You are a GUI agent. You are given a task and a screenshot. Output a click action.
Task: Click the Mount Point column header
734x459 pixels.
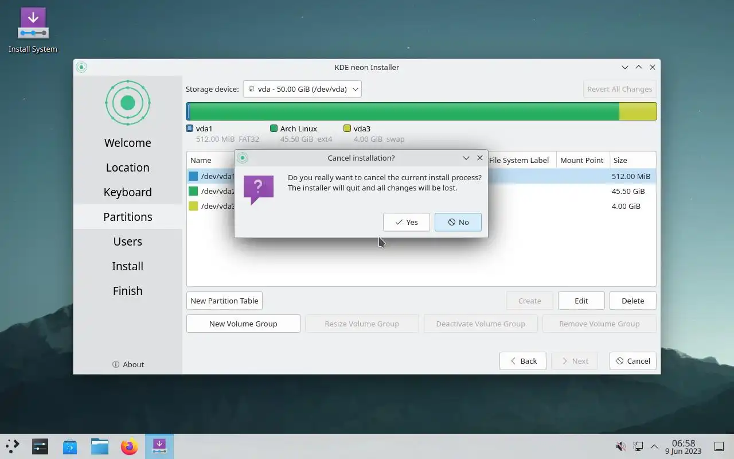click(582, 160)
